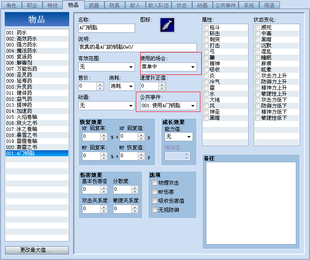Open the 特技 tab

point(52,5)
